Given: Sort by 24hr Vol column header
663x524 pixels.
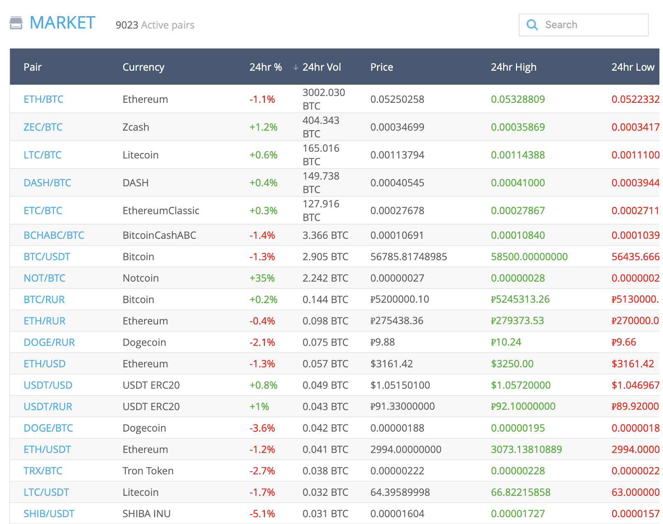Looking at the screenshot, I should (x=322, y=67).
